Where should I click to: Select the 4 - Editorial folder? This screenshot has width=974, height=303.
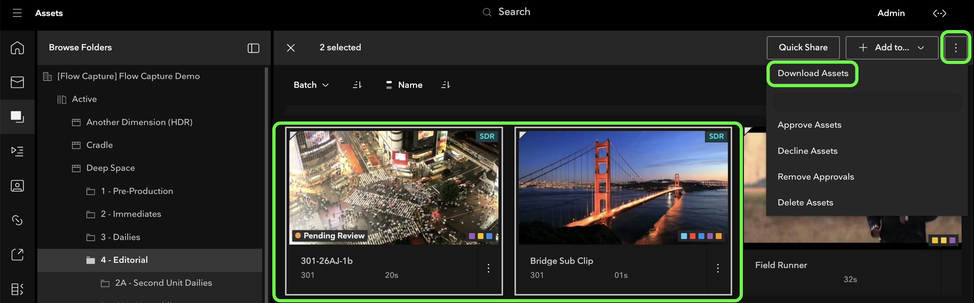tap(150, 260)
